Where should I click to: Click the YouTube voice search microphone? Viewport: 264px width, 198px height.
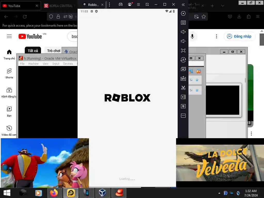pos(192,36)
